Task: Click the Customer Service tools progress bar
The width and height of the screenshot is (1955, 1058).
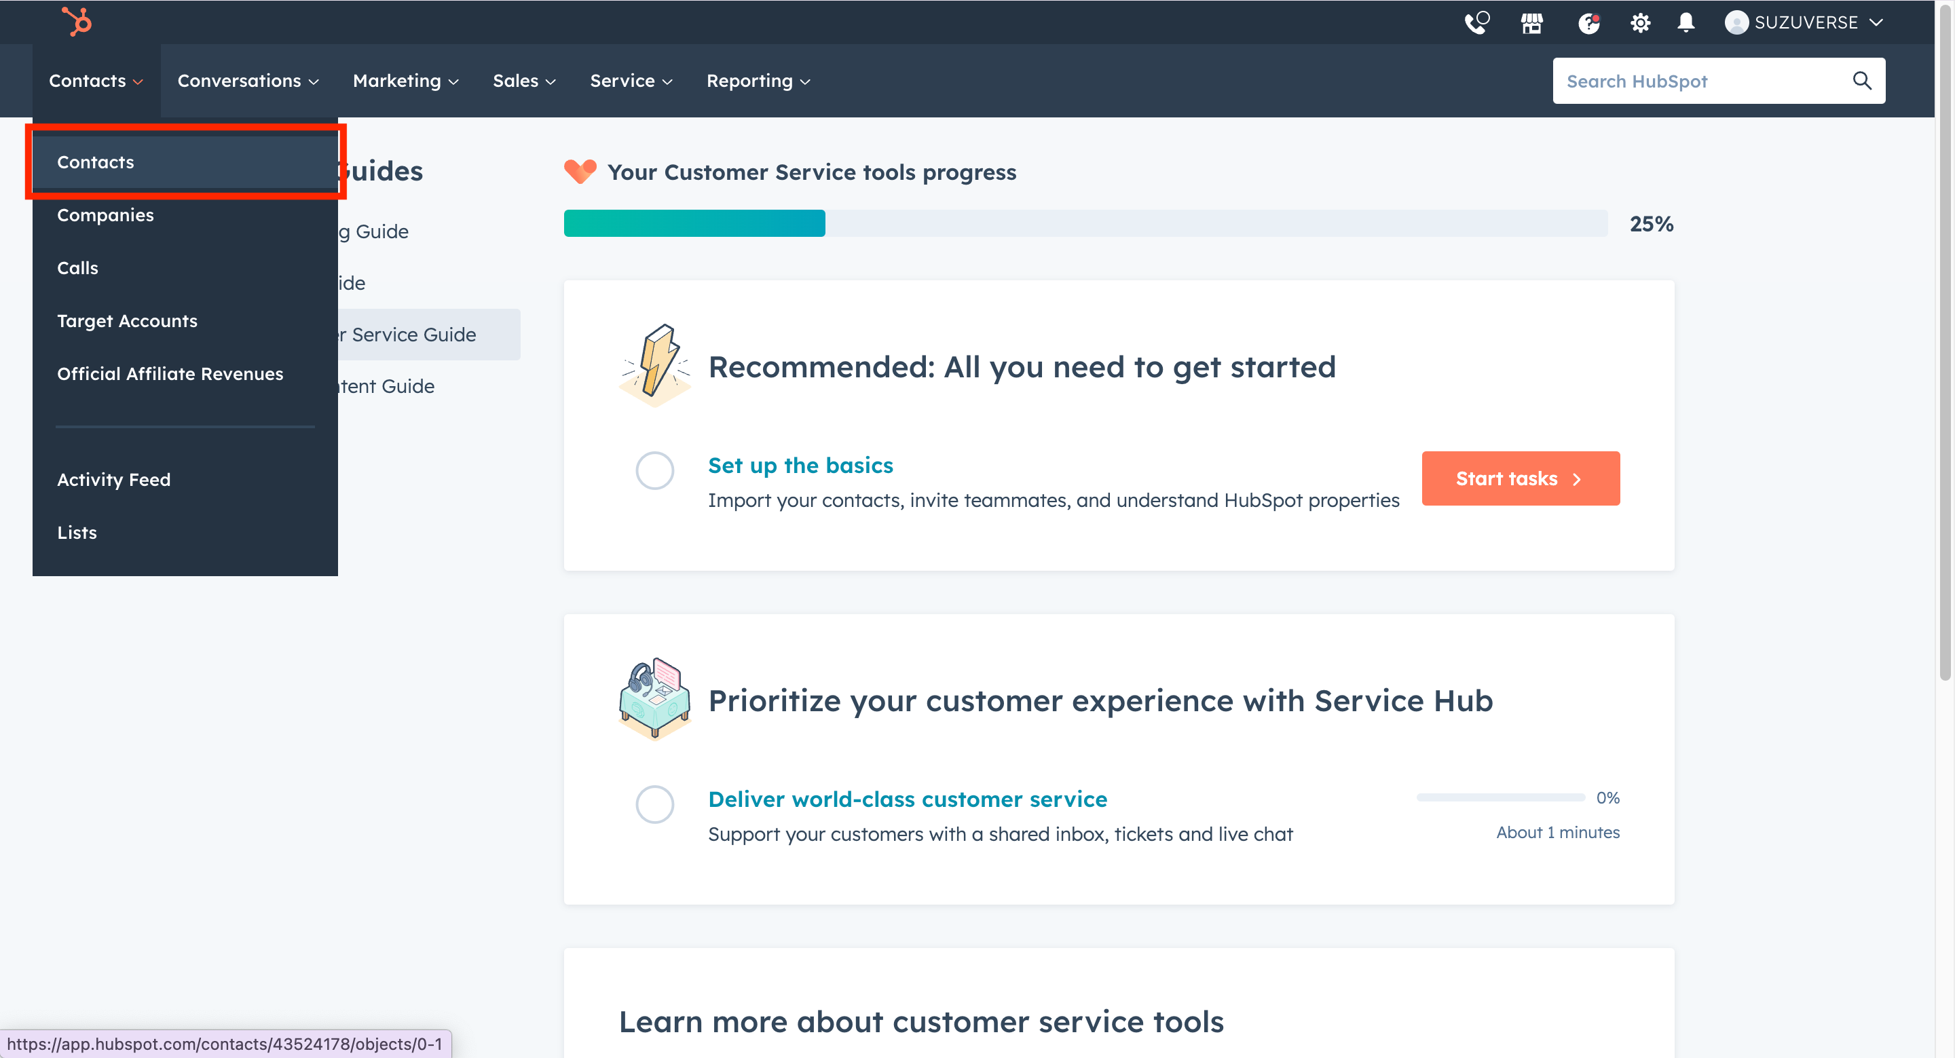Action: pos(1085,223)
